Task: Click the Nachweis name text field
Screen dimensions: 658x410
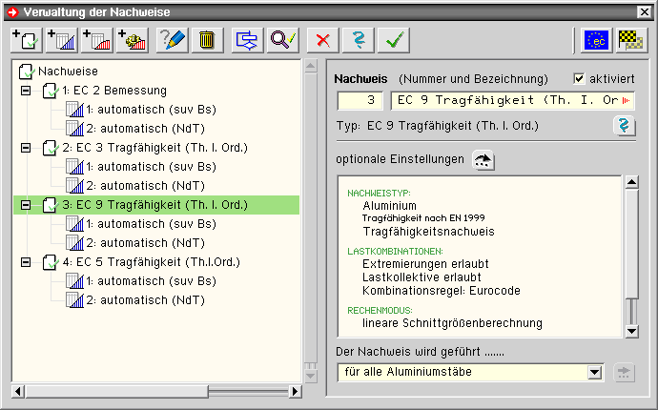Action: (515, 100)
